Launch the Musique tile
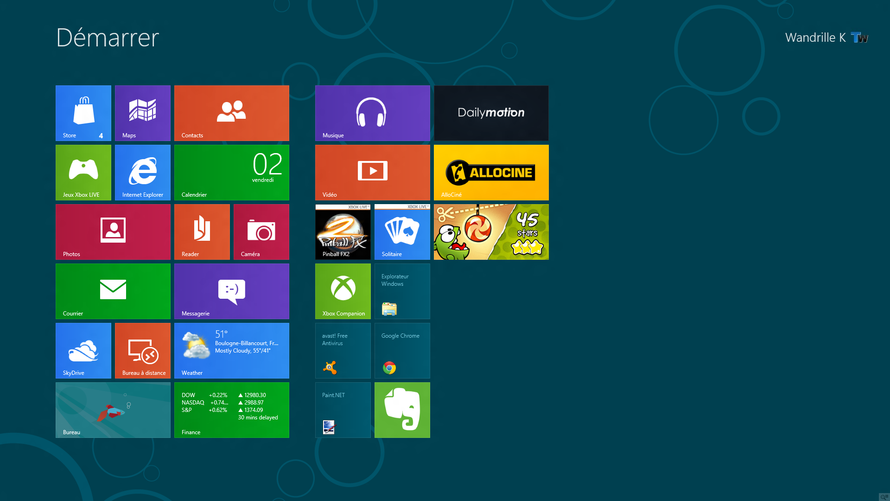Screen dimensions: 890x501 (x=373, y=113)
